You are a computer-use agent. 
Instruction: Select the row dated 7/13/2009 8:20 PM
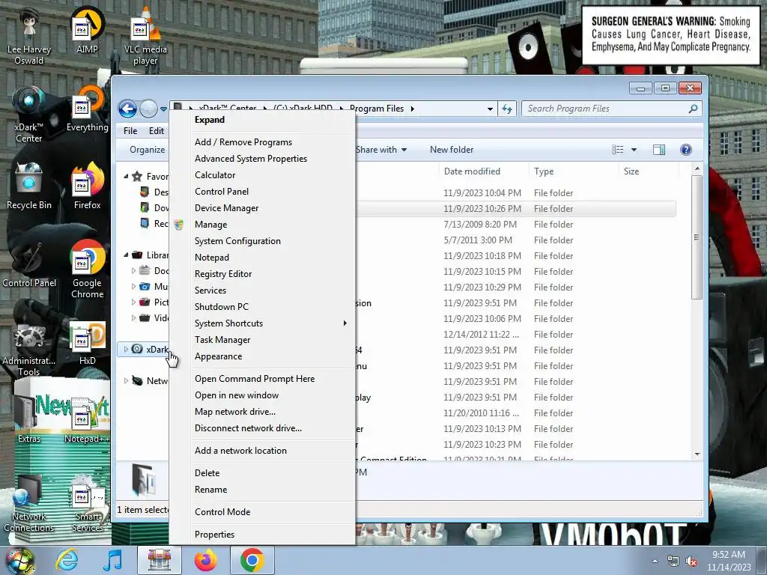point(517,225)
